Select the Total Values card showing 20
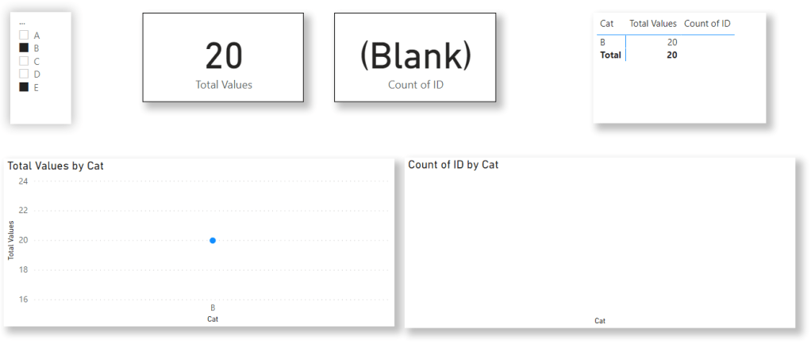Screen dimensions: 811x347 [x=223, y=57]
